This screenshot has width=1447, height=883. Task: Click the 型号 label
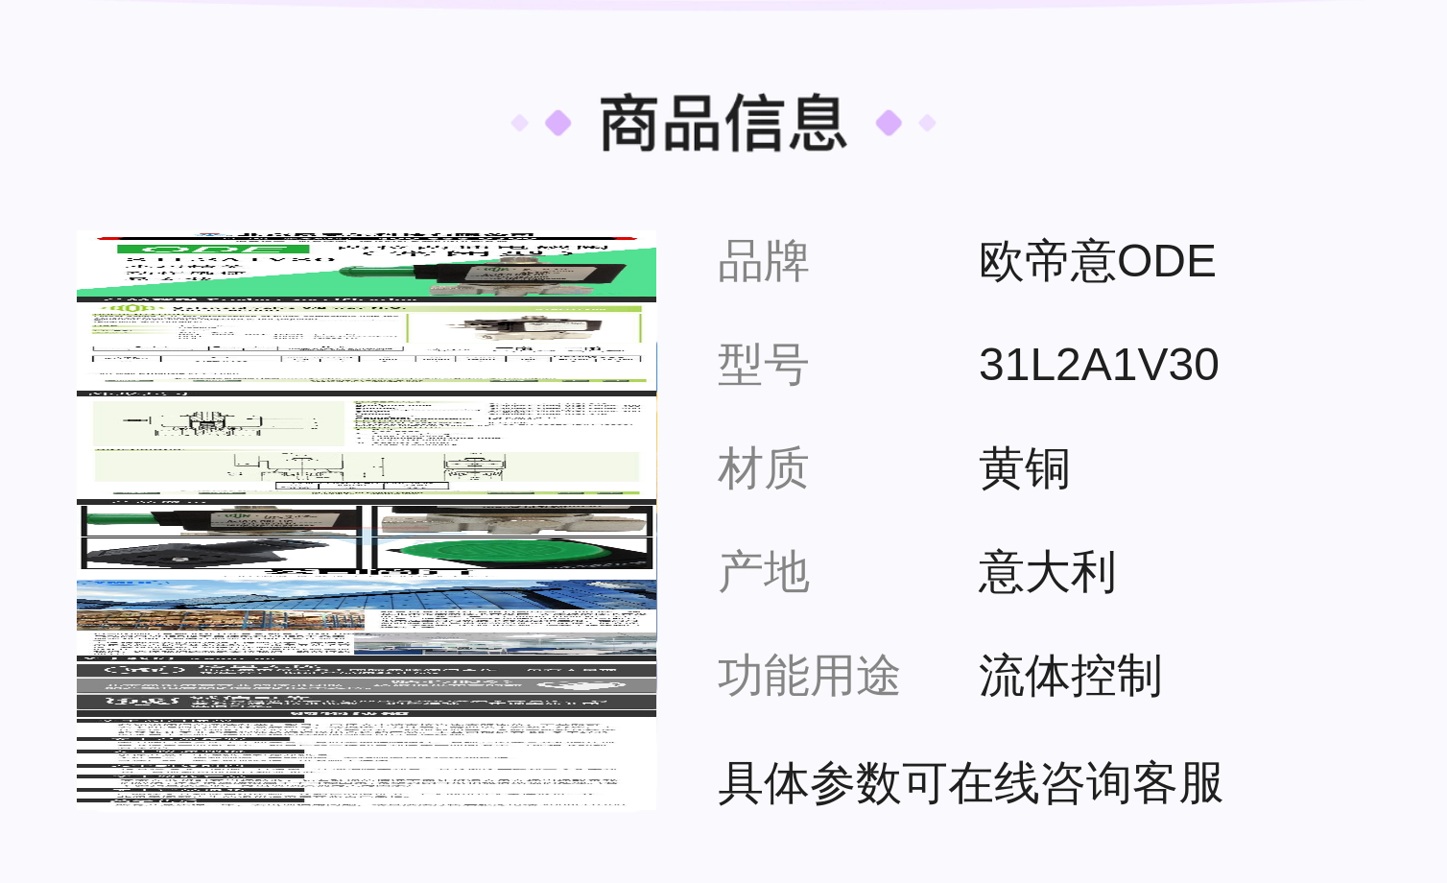tap(764, 365)
